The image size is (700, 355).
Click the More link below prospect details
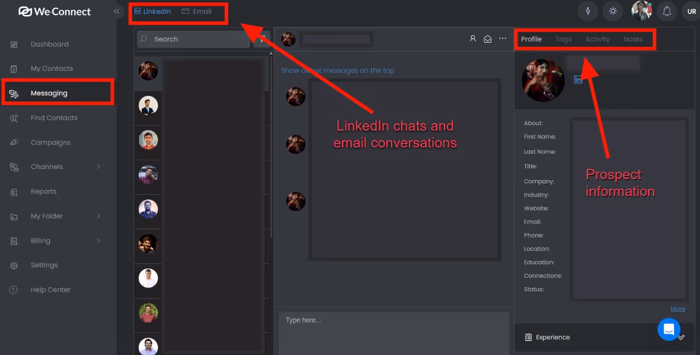click(677, 309)
